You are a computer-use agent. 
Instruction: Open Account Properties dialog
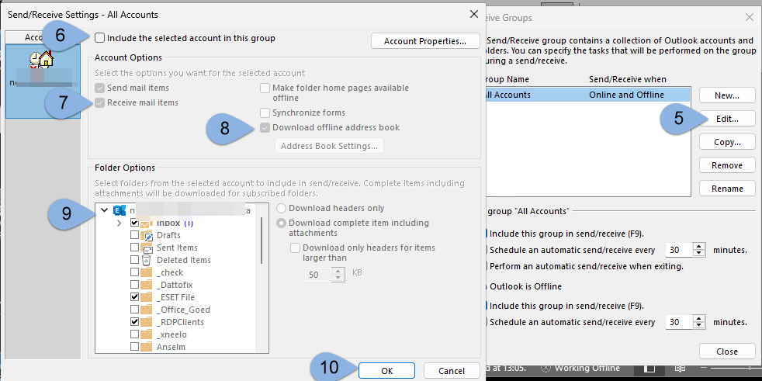[425, 41]
